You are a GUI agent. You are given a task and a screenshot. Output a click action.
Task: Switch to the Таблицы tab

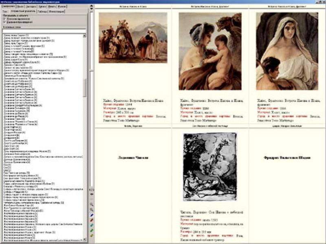(42, 11)
